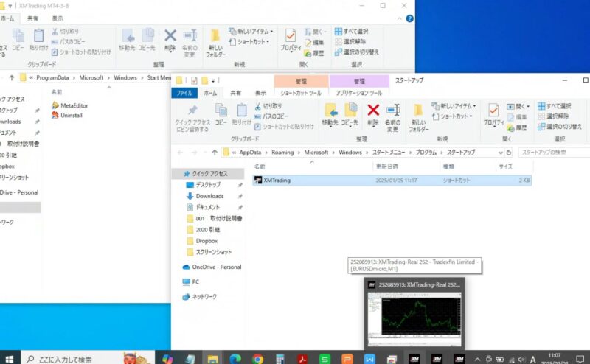Choose パスのコピー in スタートアップ window ribbon

271,116
